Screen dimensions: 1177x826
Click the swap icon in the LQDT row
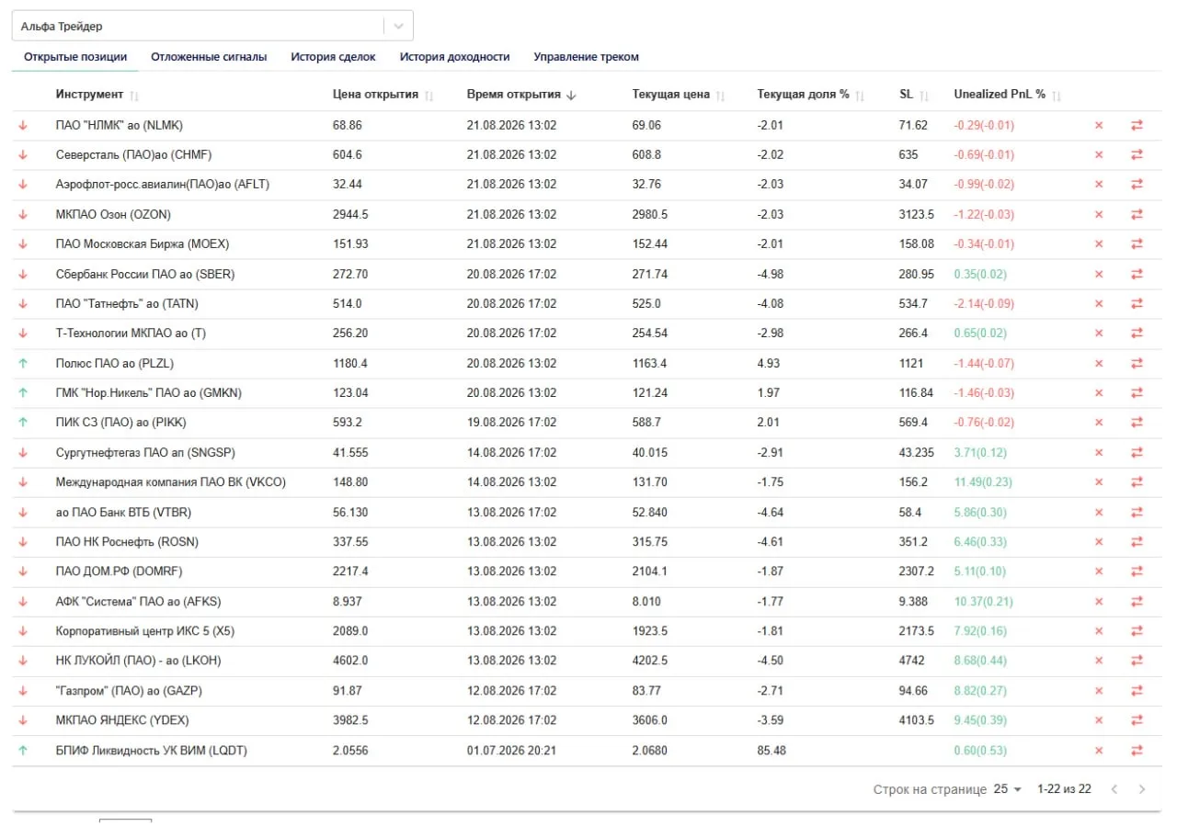[x=1137, y=751]
